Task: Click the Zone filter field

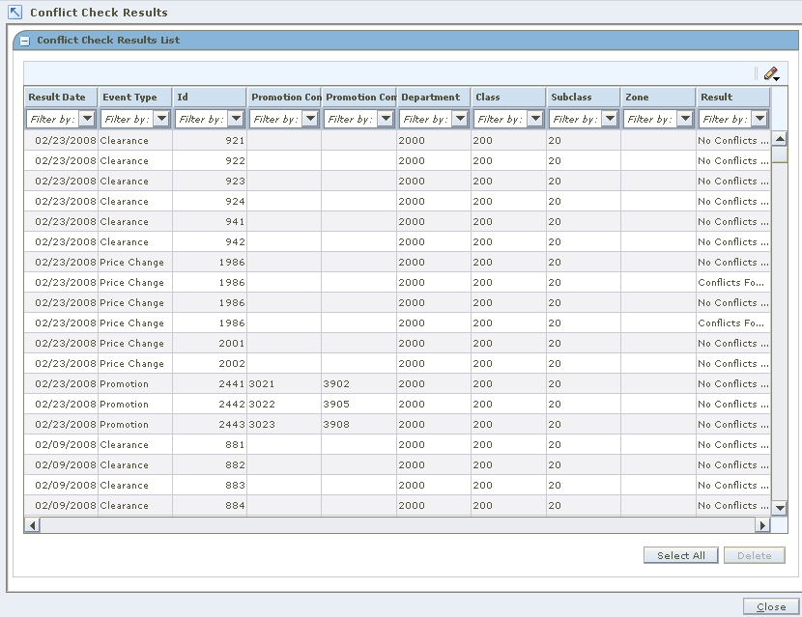Action: click(650, 119)
